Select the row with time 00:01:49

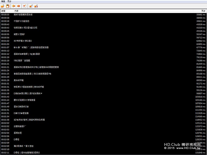coord(104,107)
